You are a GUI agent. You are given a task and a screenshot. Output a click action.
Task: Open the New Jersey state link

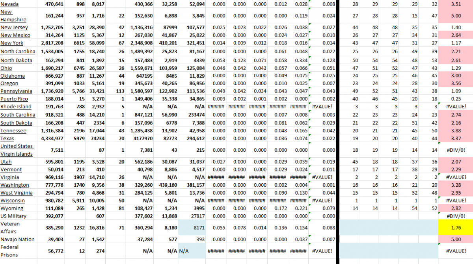13,28
